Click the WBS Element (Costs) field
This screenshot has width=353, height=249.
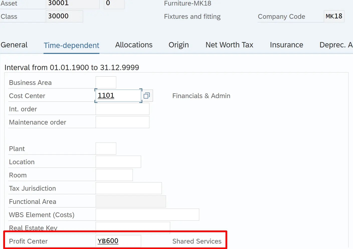pyautogui.click(x=147, y=214)
